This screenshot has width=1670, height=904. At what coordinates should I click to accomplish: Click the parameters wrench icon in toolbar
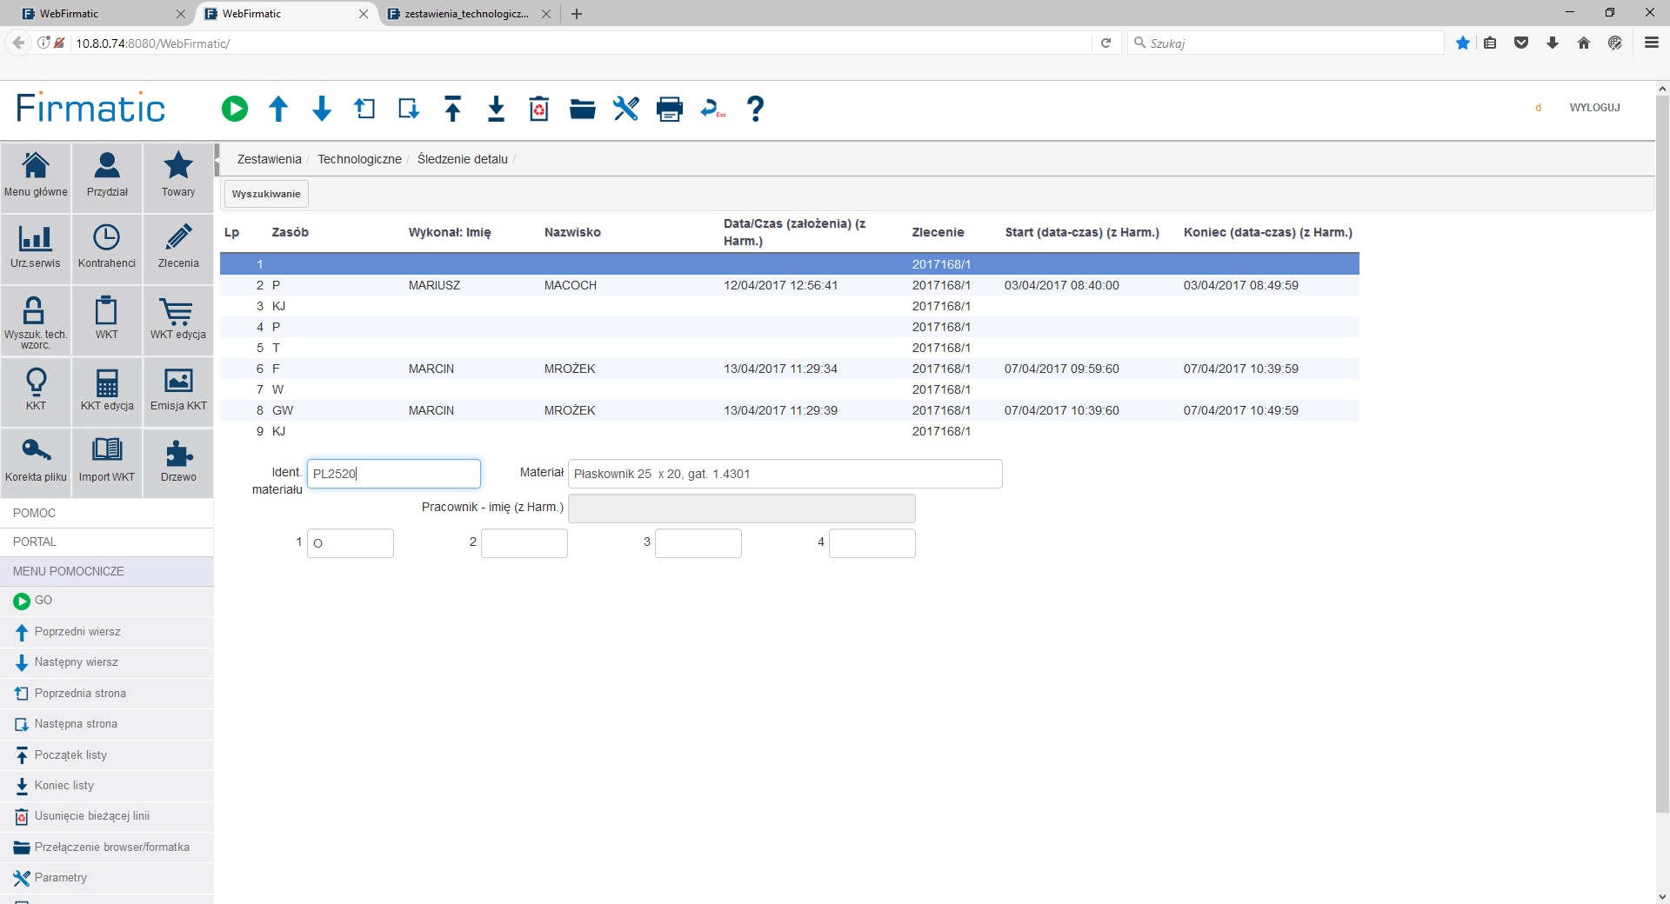coord(625,109)
